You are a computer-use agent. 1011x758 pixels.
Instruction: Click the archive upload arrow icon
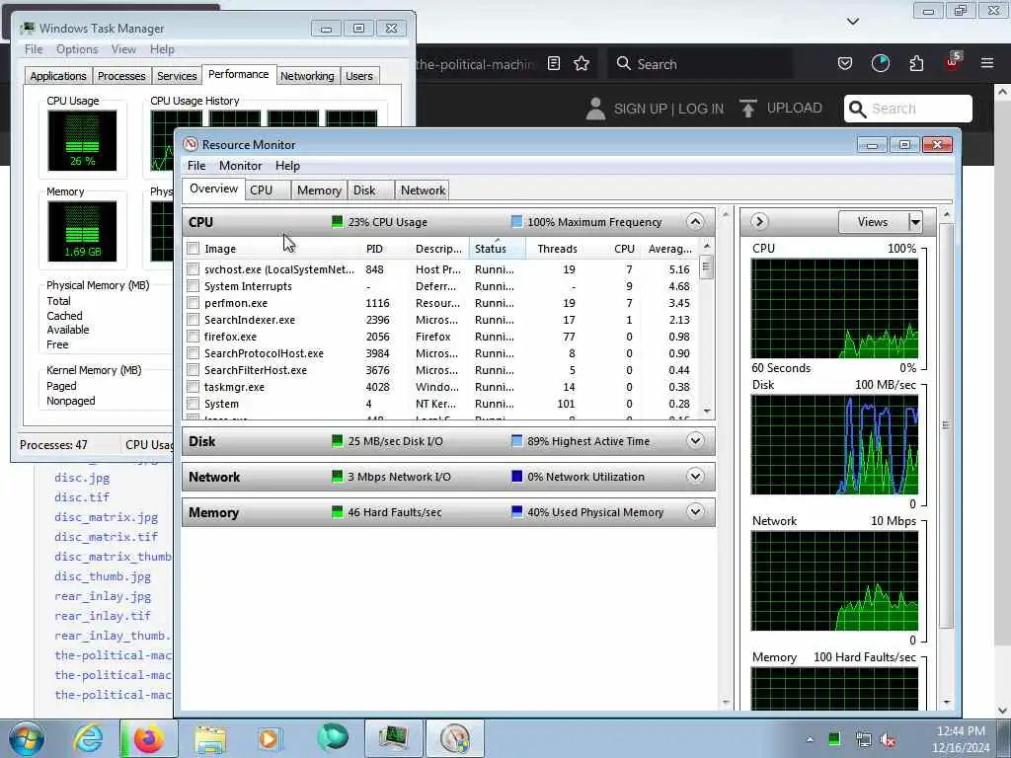click(748, 109)
